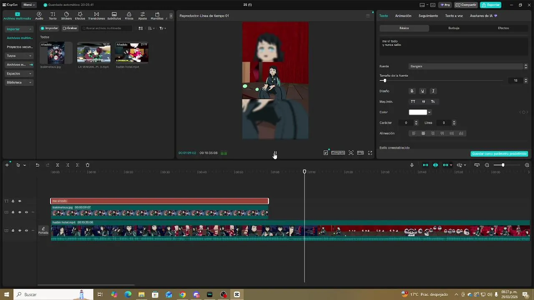Open the media filter options dropdown
Screen dimensions: 534x300
pyautogui.click(x=163, y=28)
